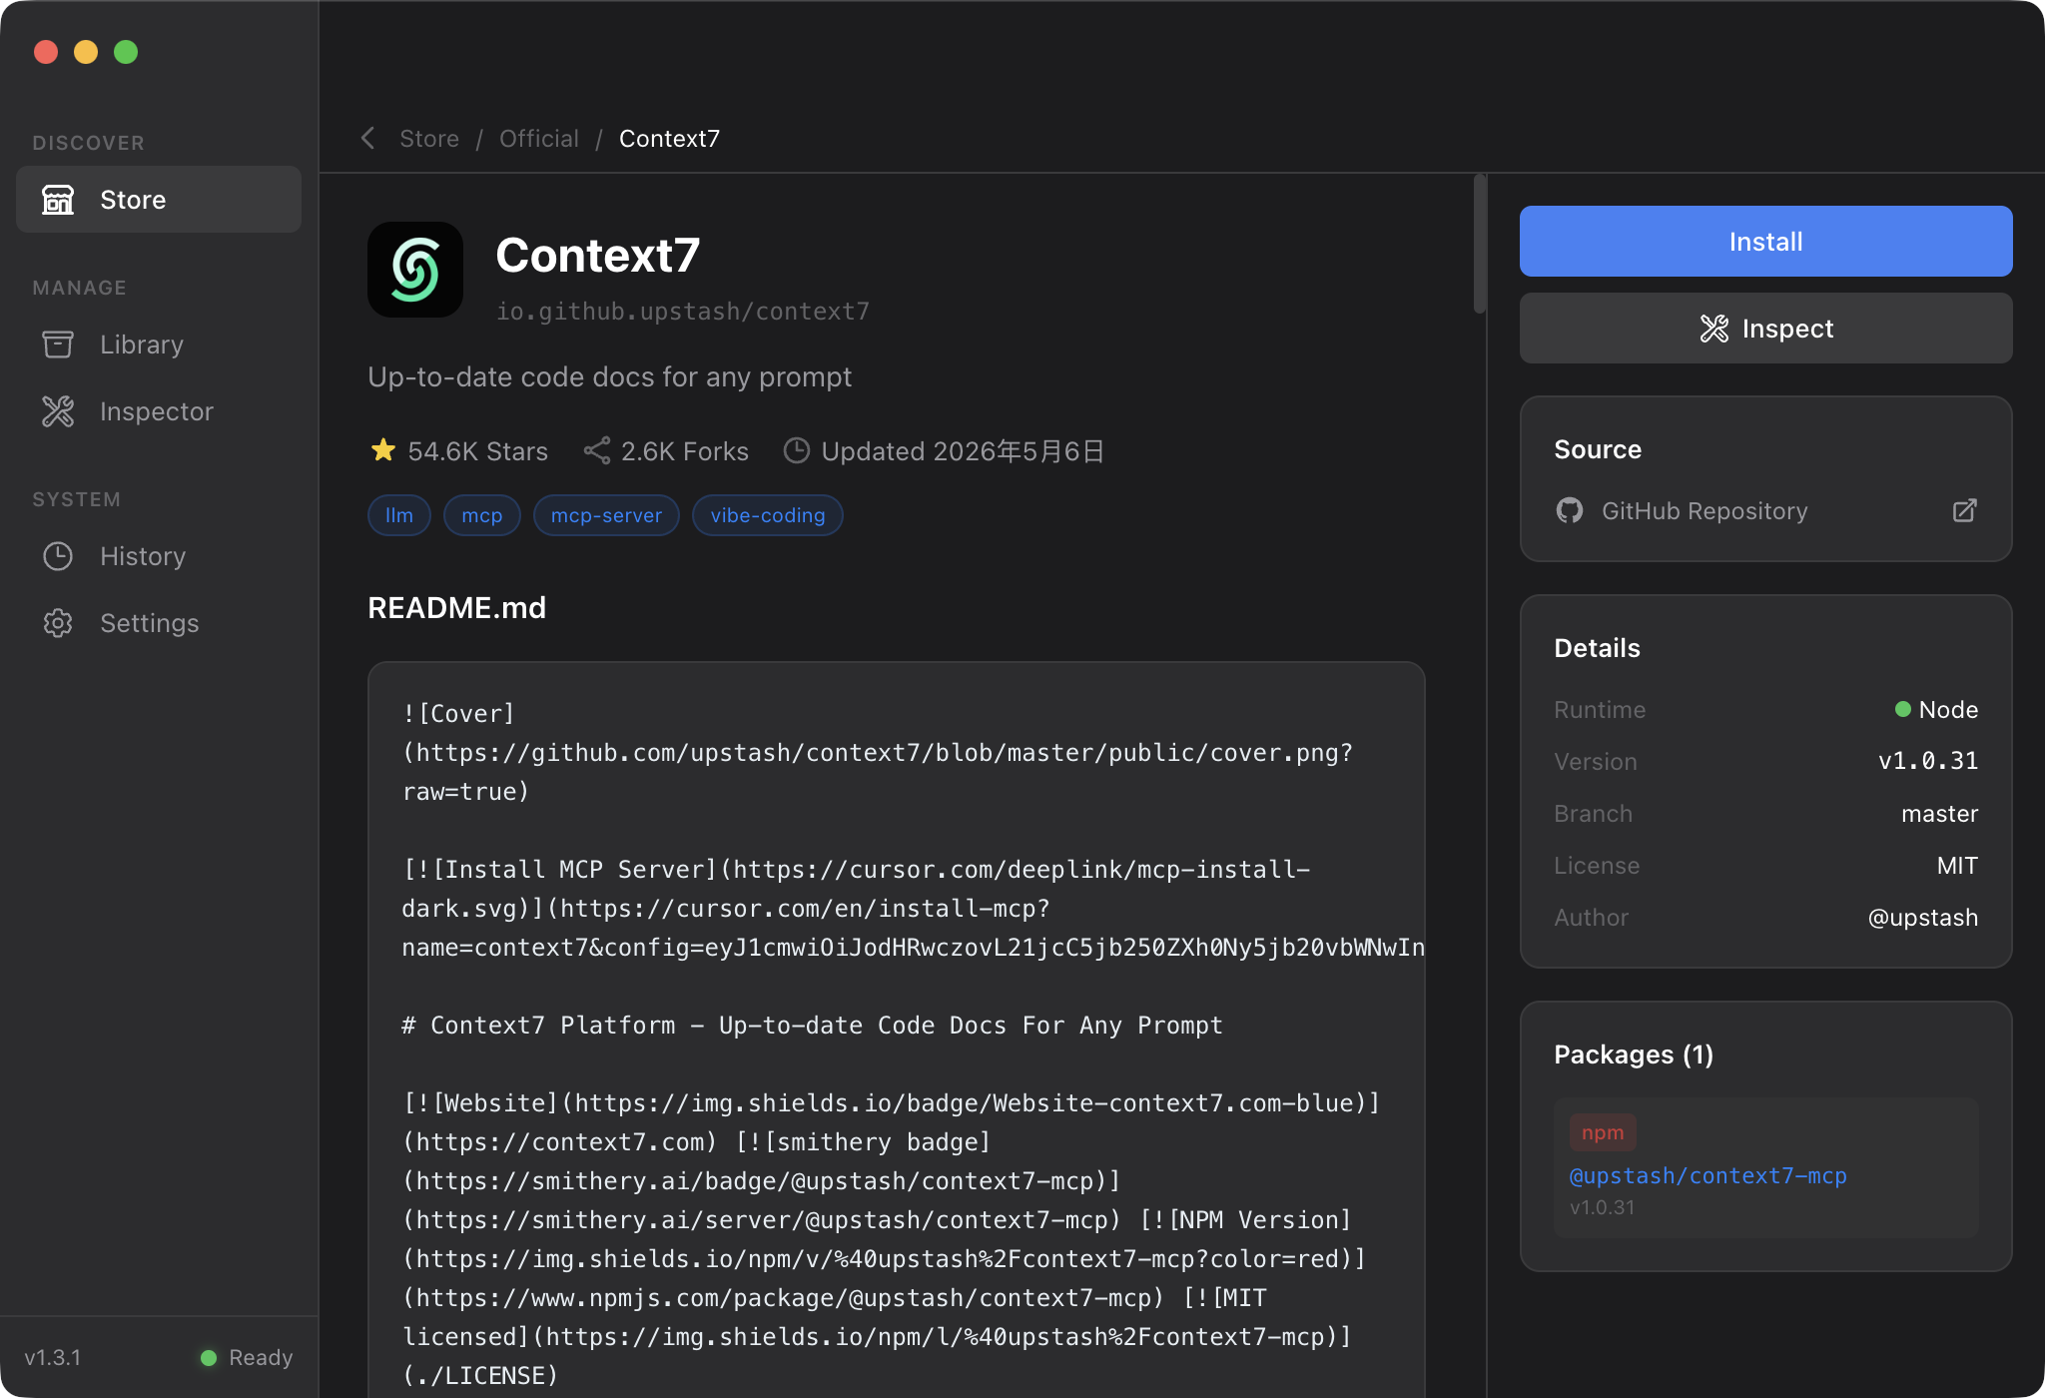2045x1398 pixels.
Task: Select the llm tag
Action: pos(399,515)
